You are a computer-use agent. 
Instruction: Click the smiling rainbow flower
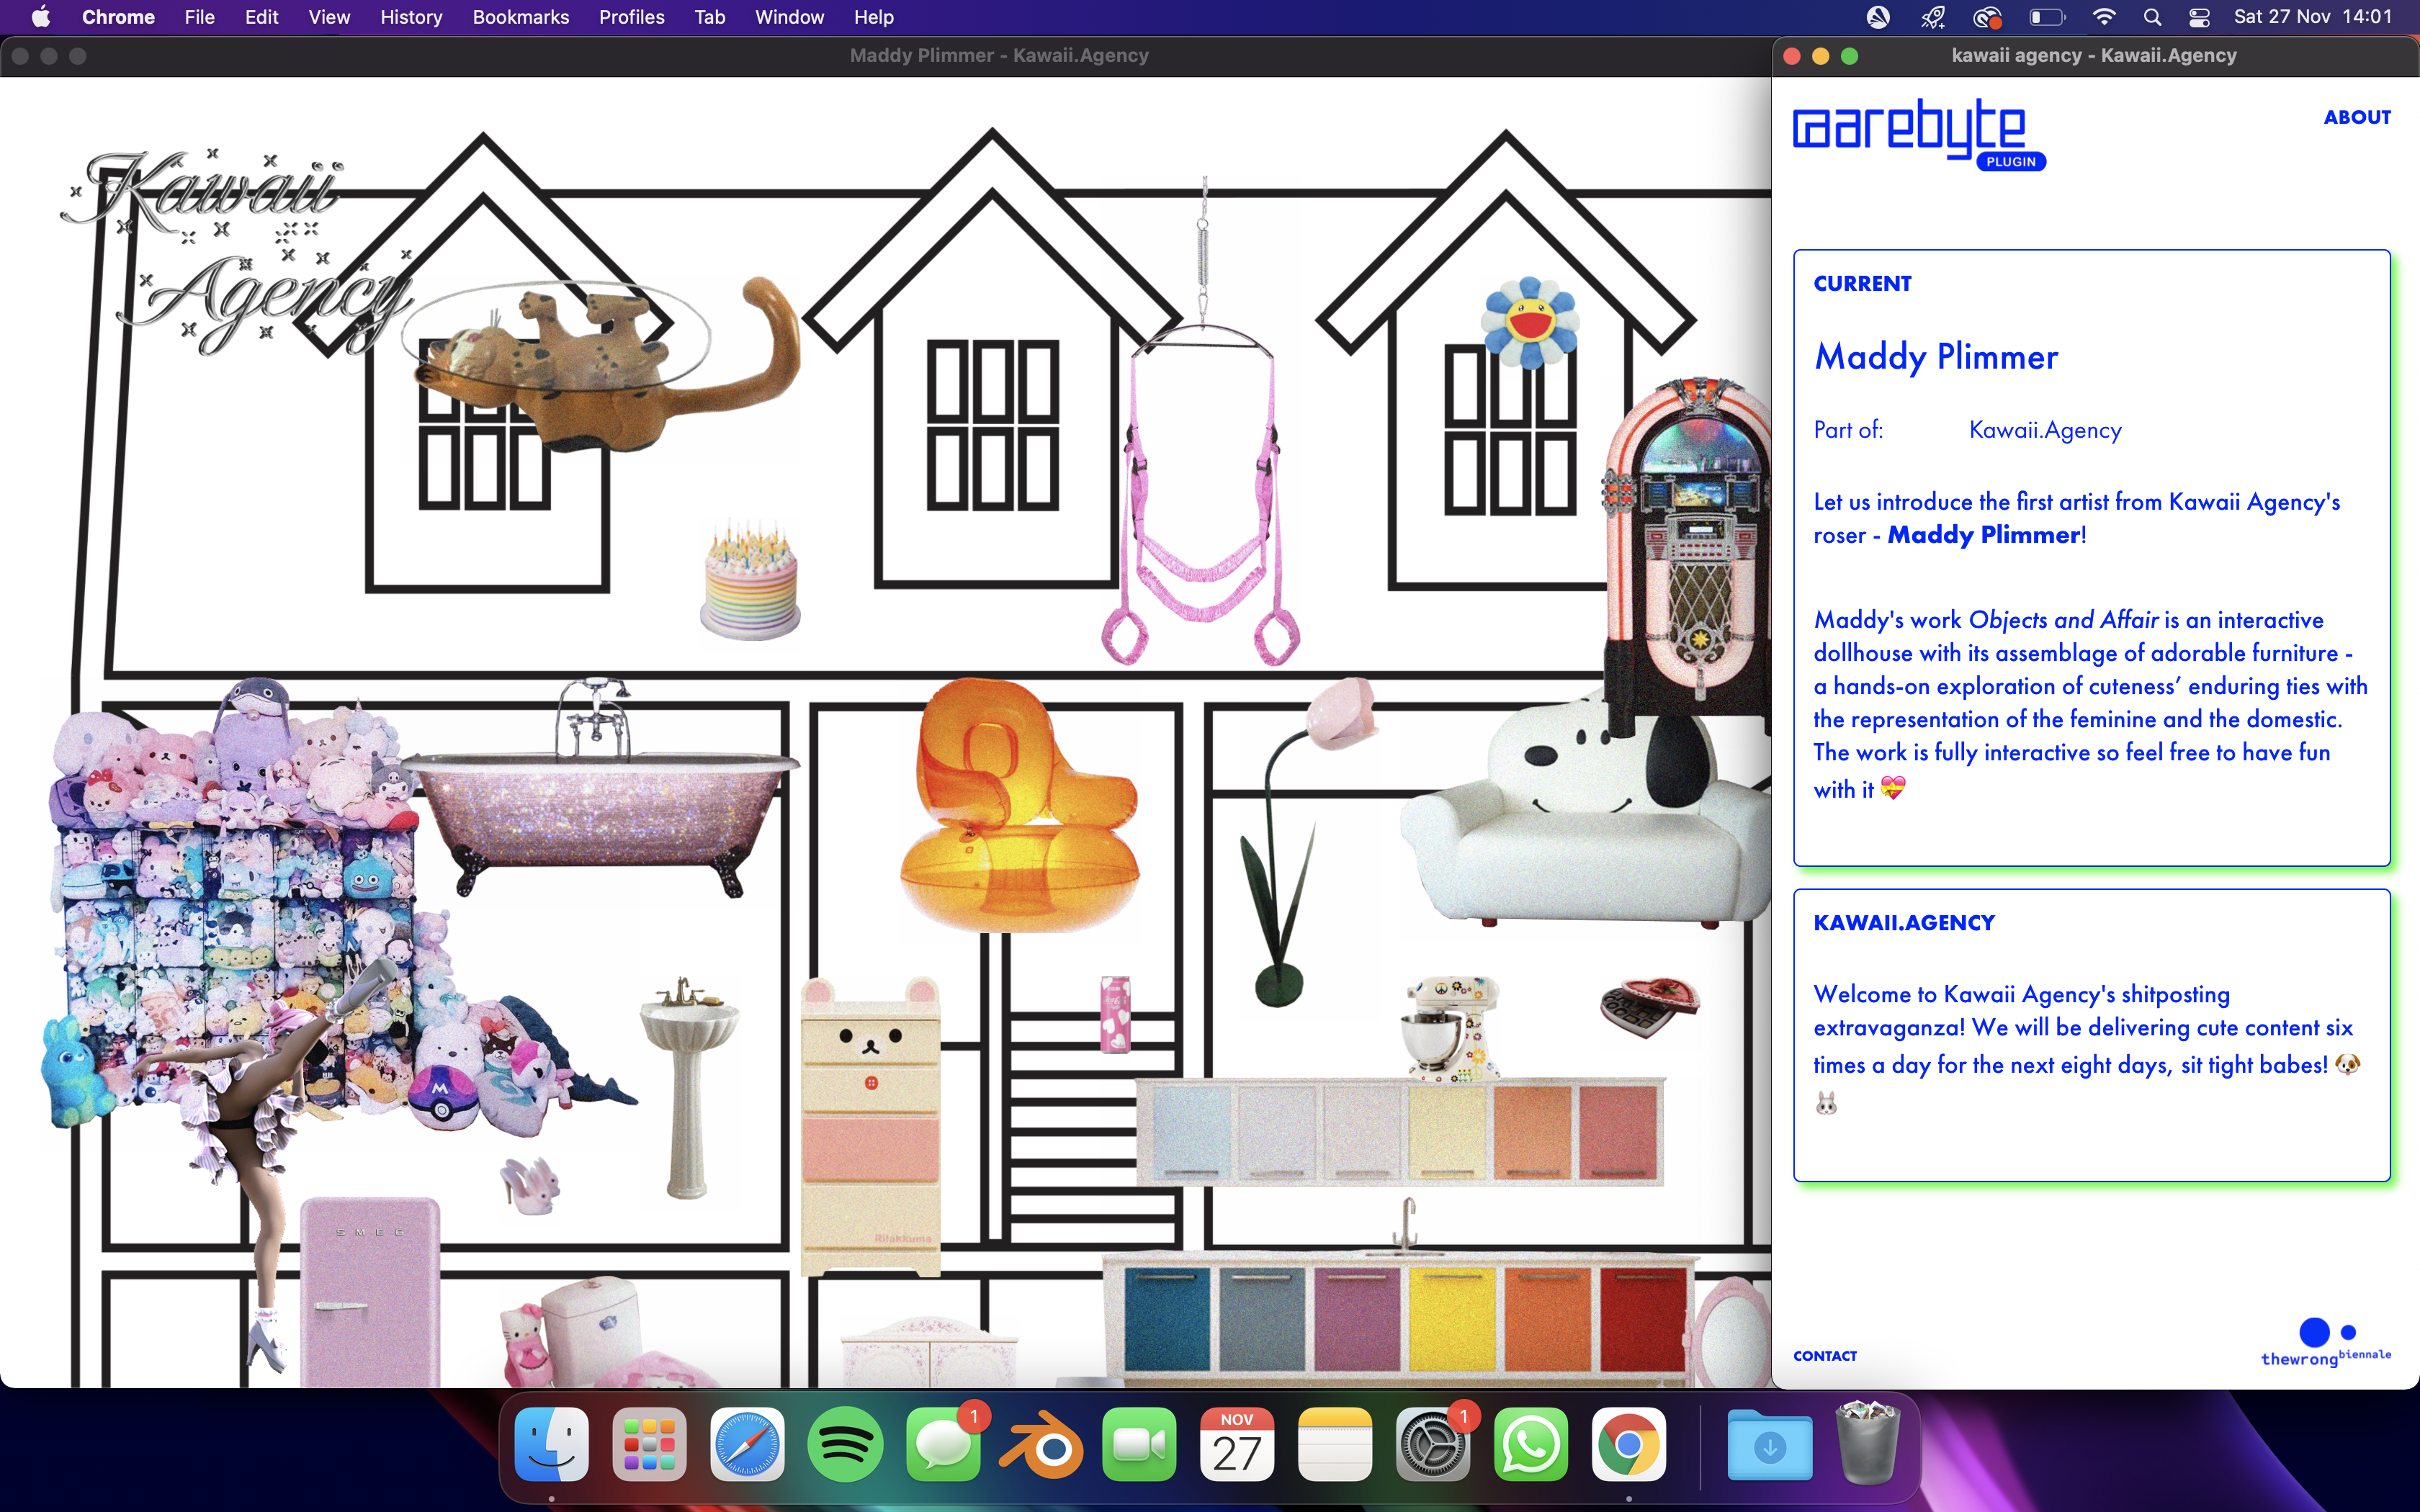click(1529, 323)
